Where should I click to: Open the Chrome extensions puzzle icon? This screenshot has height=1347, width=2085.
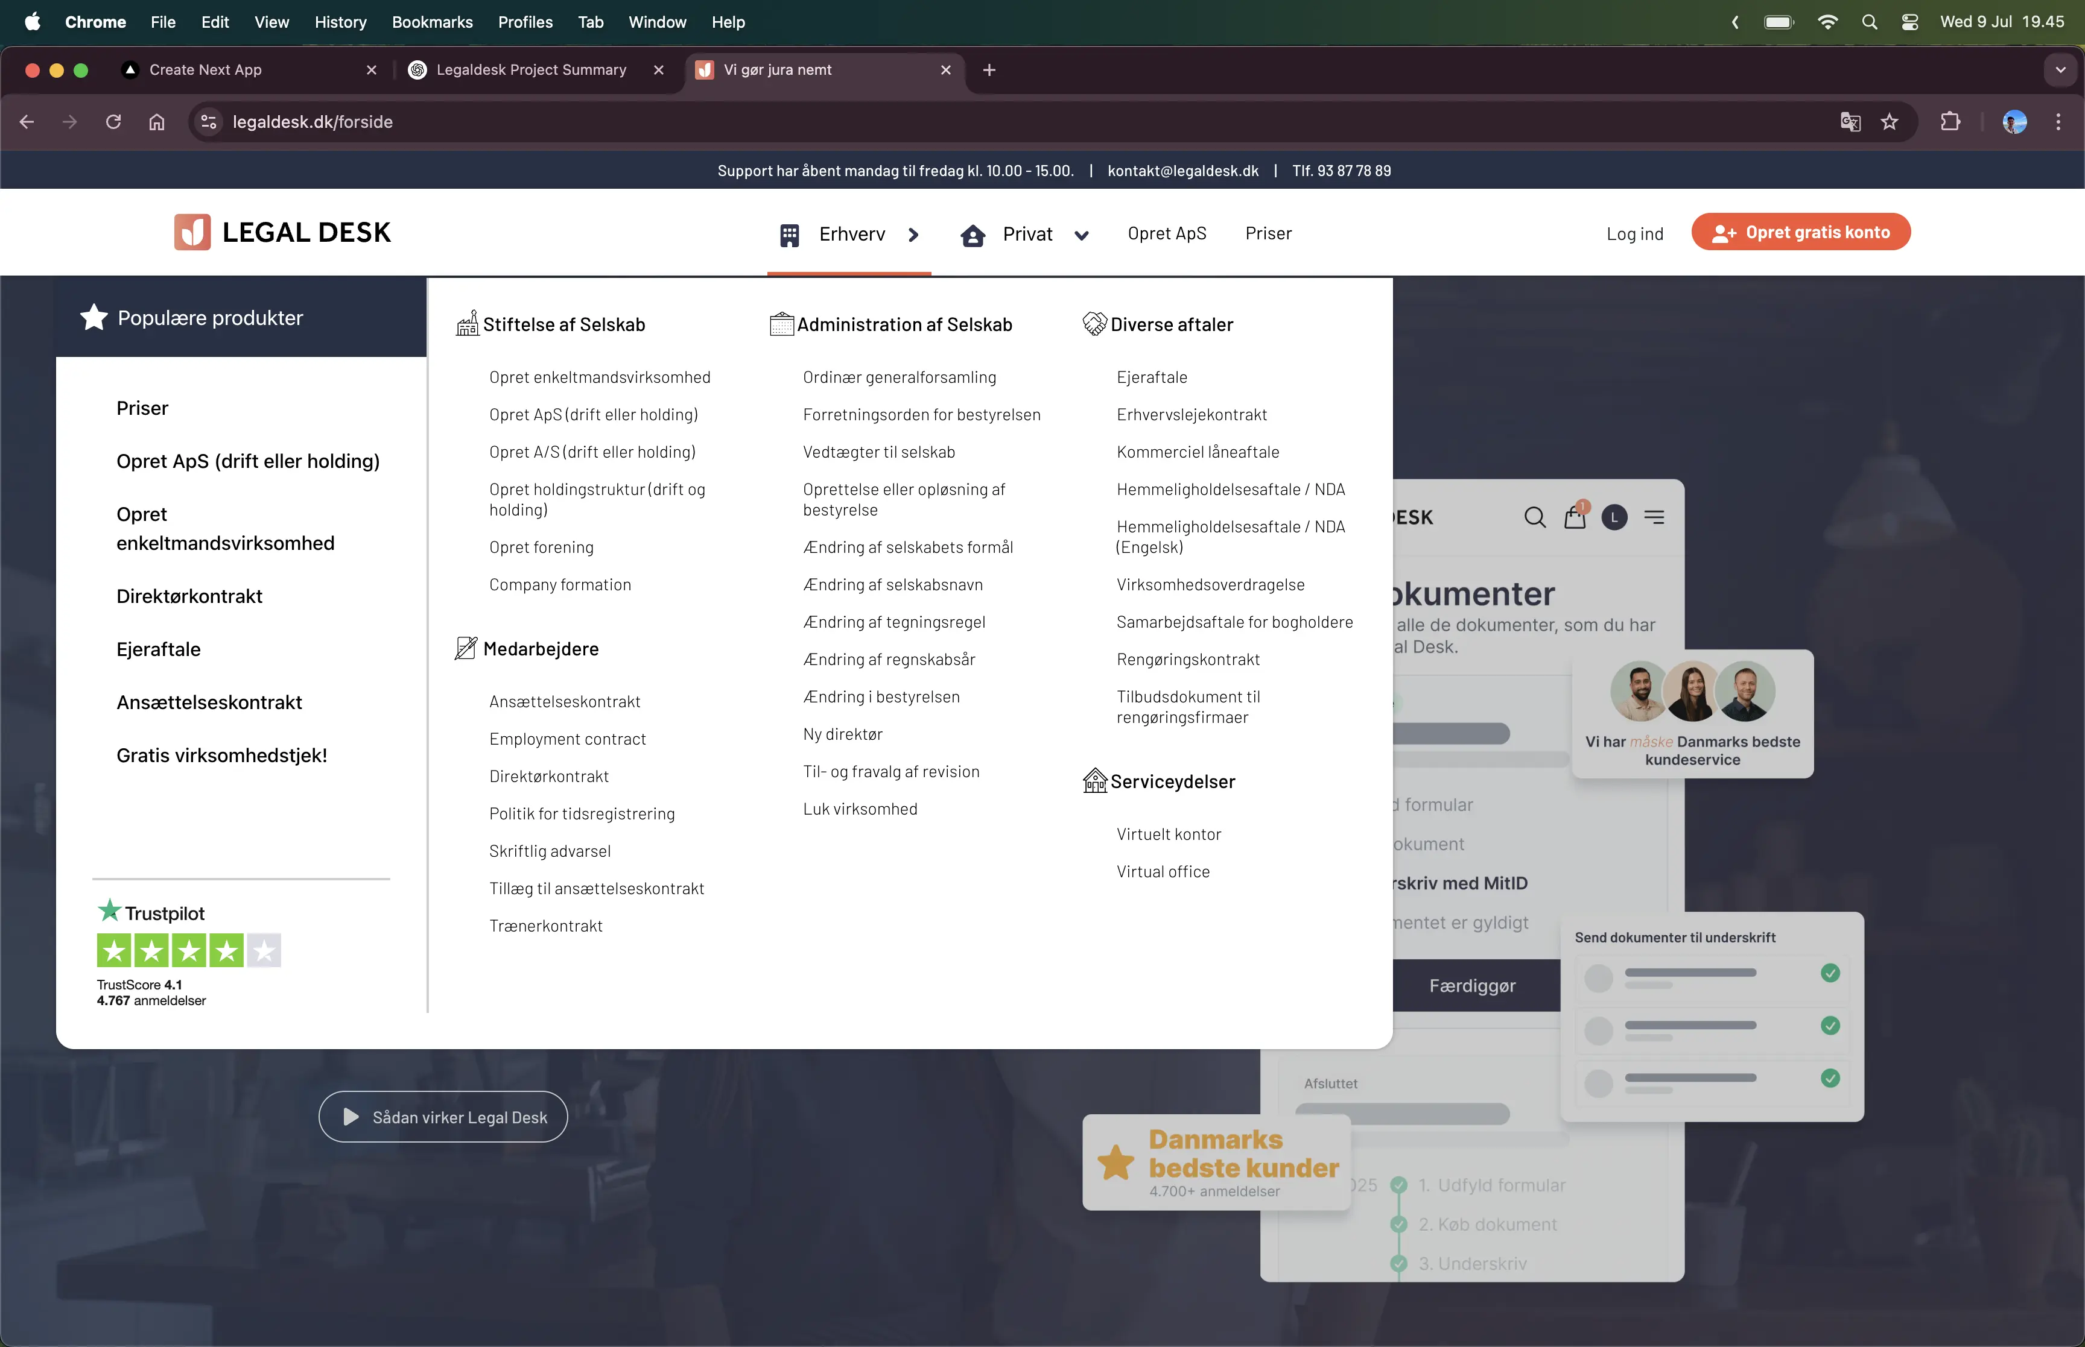[1950, 122]
